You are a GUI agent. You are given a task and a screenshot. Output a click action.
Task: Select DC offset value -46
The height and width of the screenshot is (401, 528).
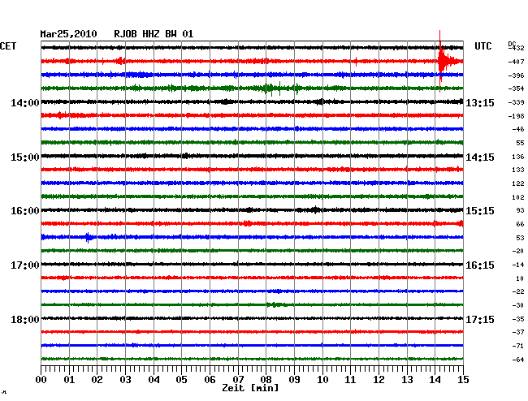[518, 129]
